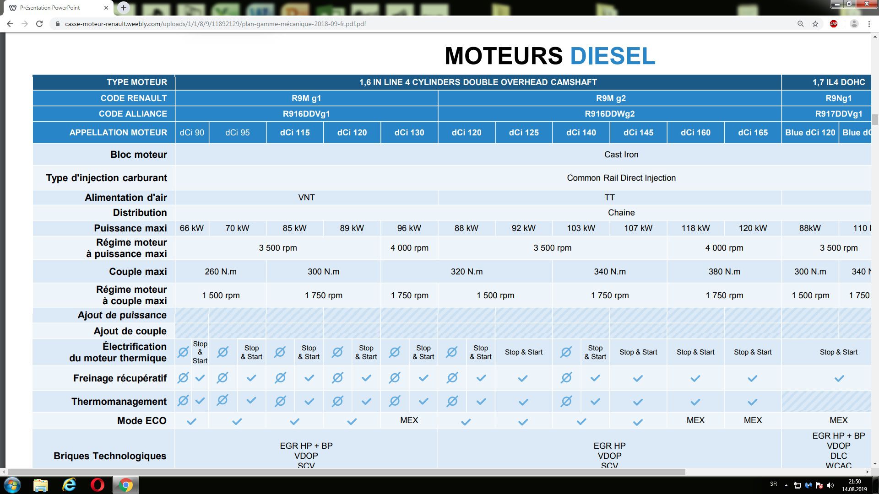Click the 320 N.m torque value
The image size is (879, 494).
coord(467,272)
